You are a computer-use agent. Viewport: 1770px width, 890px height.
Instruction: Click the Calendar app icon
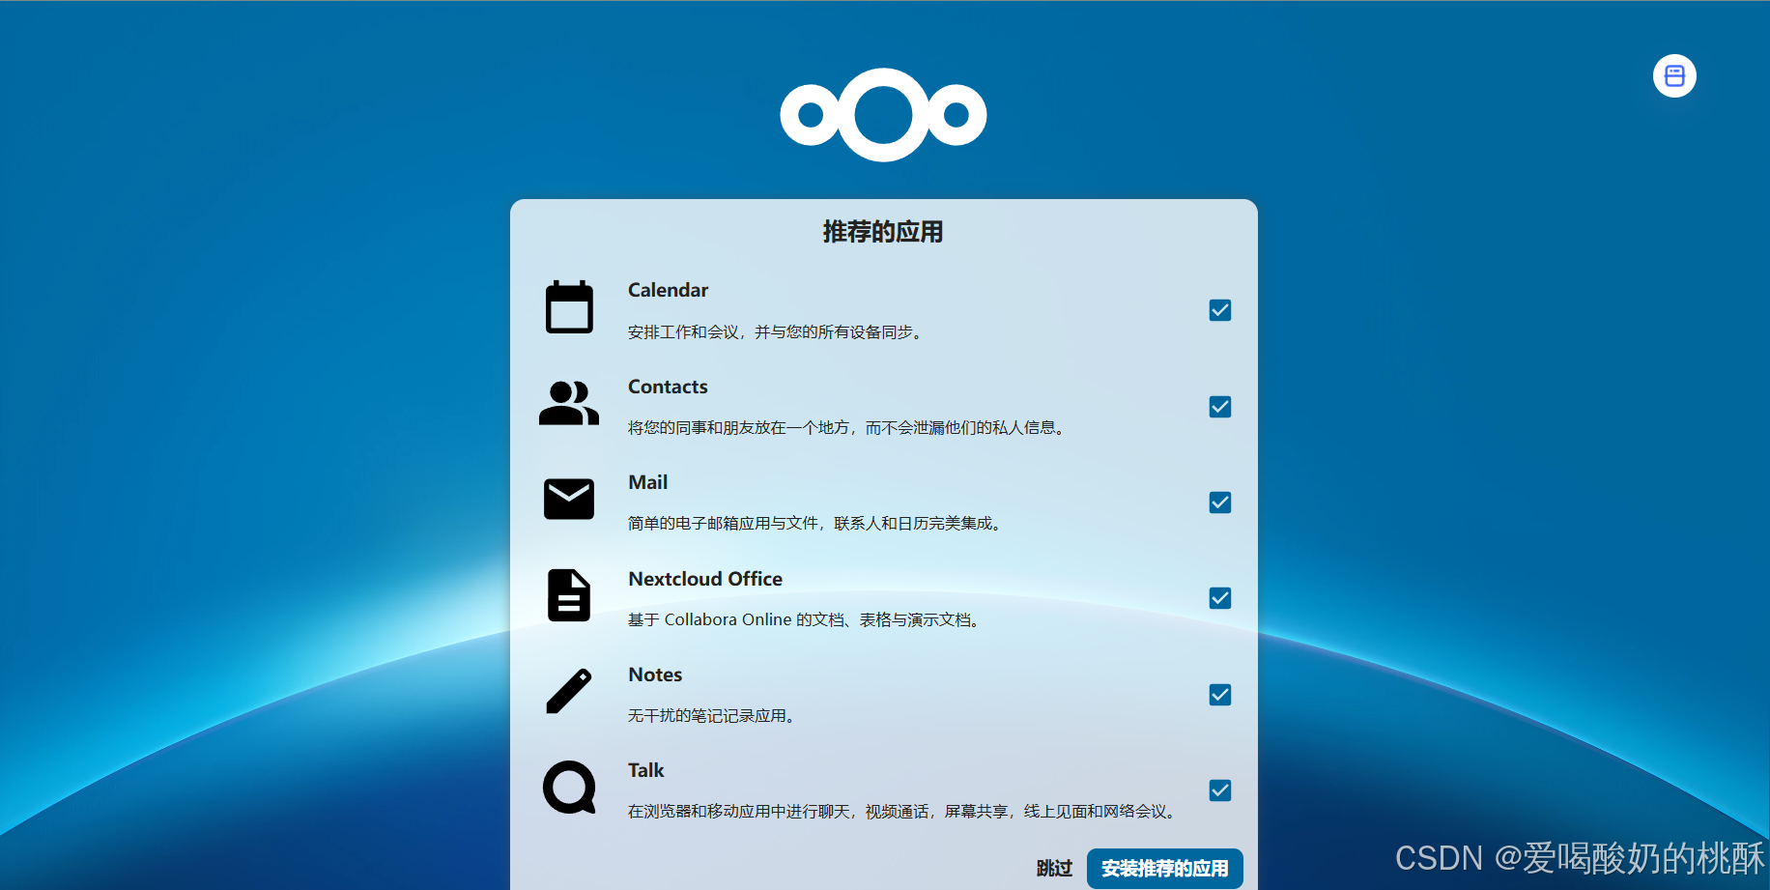click(568, 307)
